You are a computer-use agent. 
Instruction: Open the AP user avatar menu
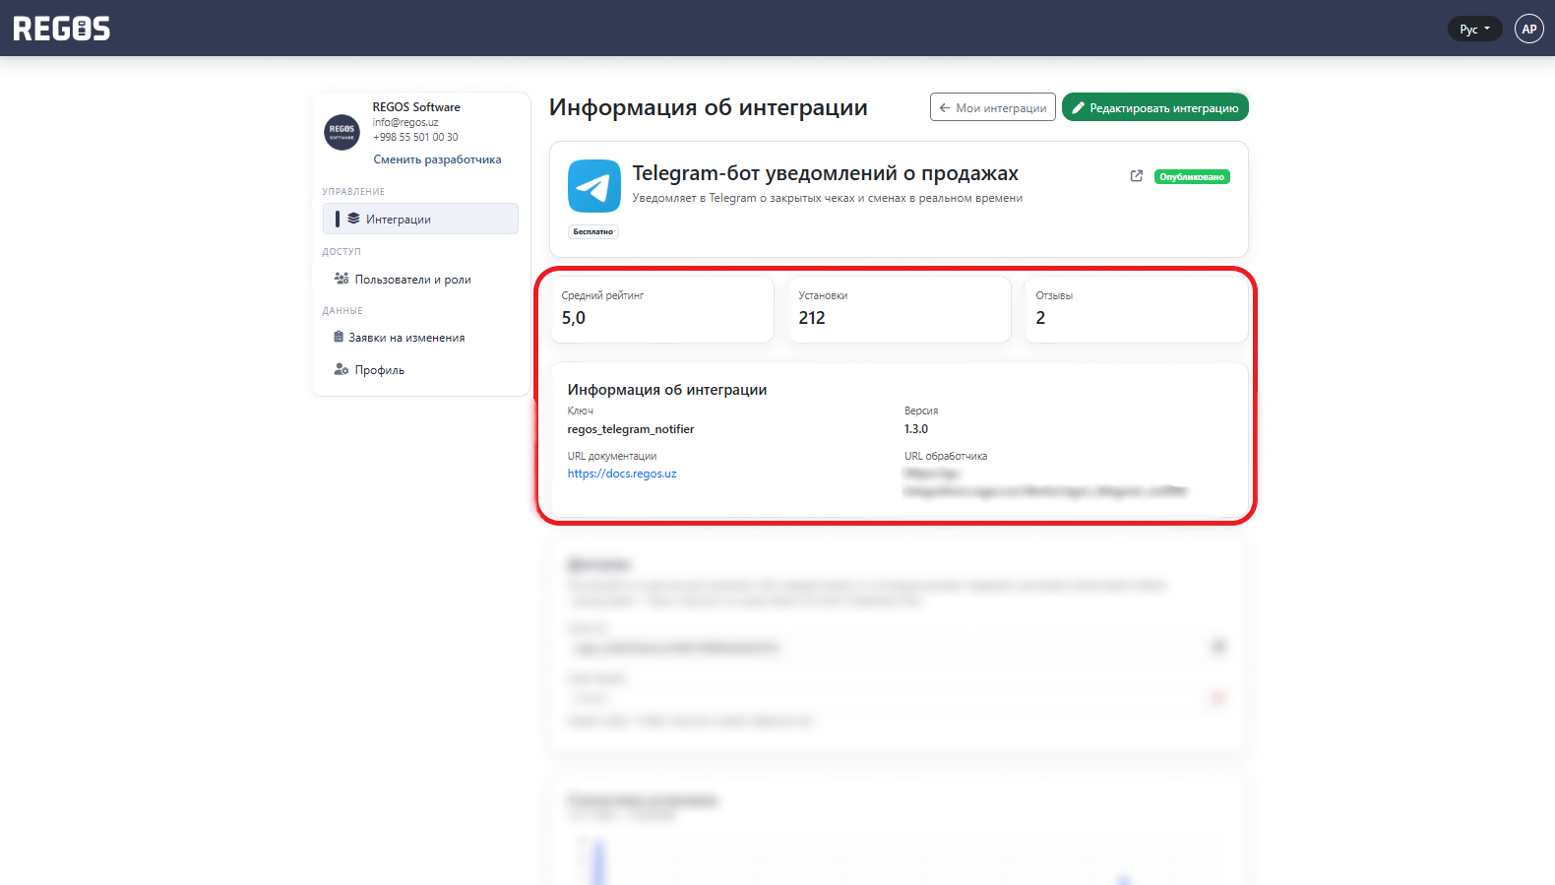(x=1528, y=30)
